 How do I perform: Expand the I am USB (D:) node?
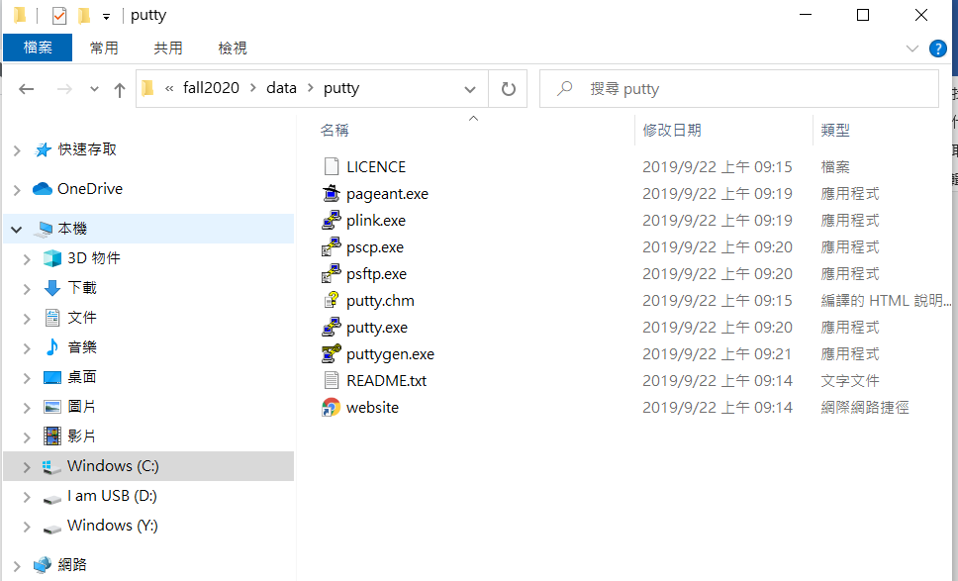pos(27,497)
